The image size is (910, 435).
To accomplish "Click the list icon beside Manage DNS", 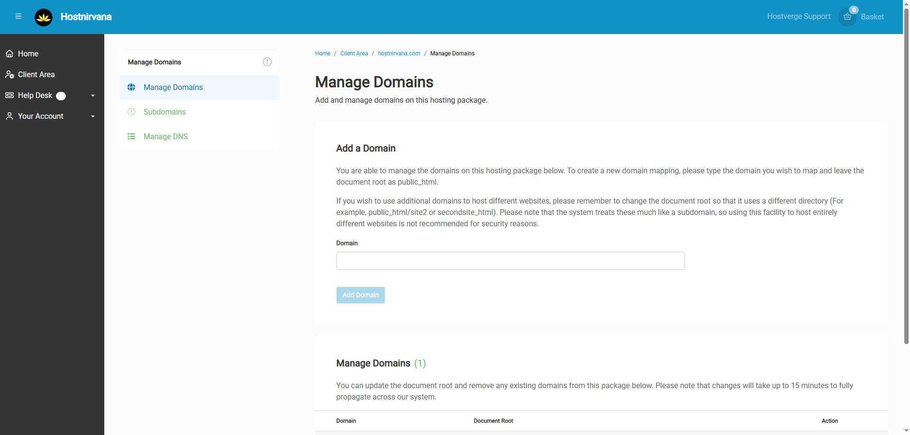I will [131, 137].
